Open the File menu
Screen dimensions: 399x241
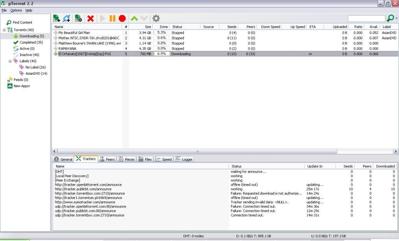pyautogui.click(x=4, y=11)
